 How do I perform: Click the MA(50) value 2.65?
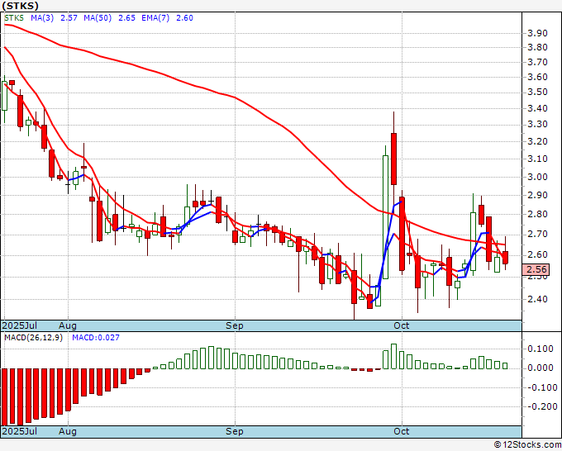tap(126, 18)
